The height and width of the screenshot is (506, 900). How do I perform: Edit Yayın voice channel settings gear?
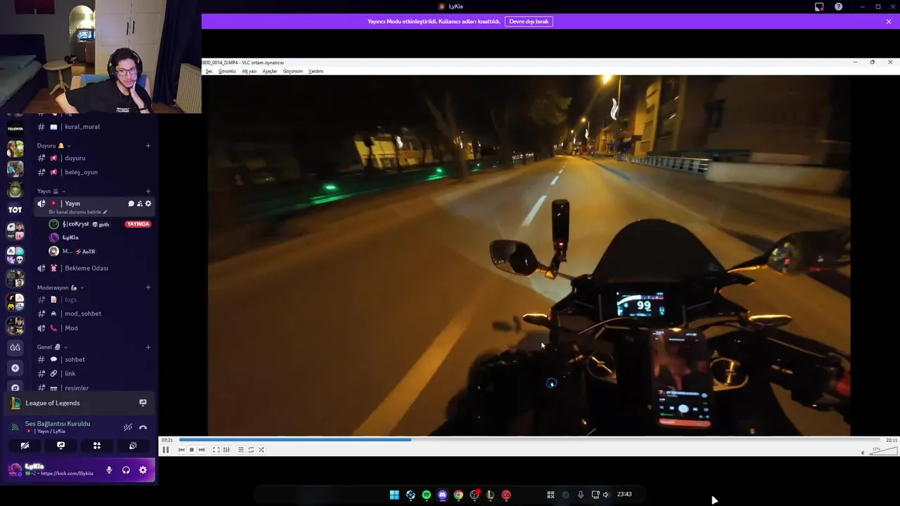[148, 204]
